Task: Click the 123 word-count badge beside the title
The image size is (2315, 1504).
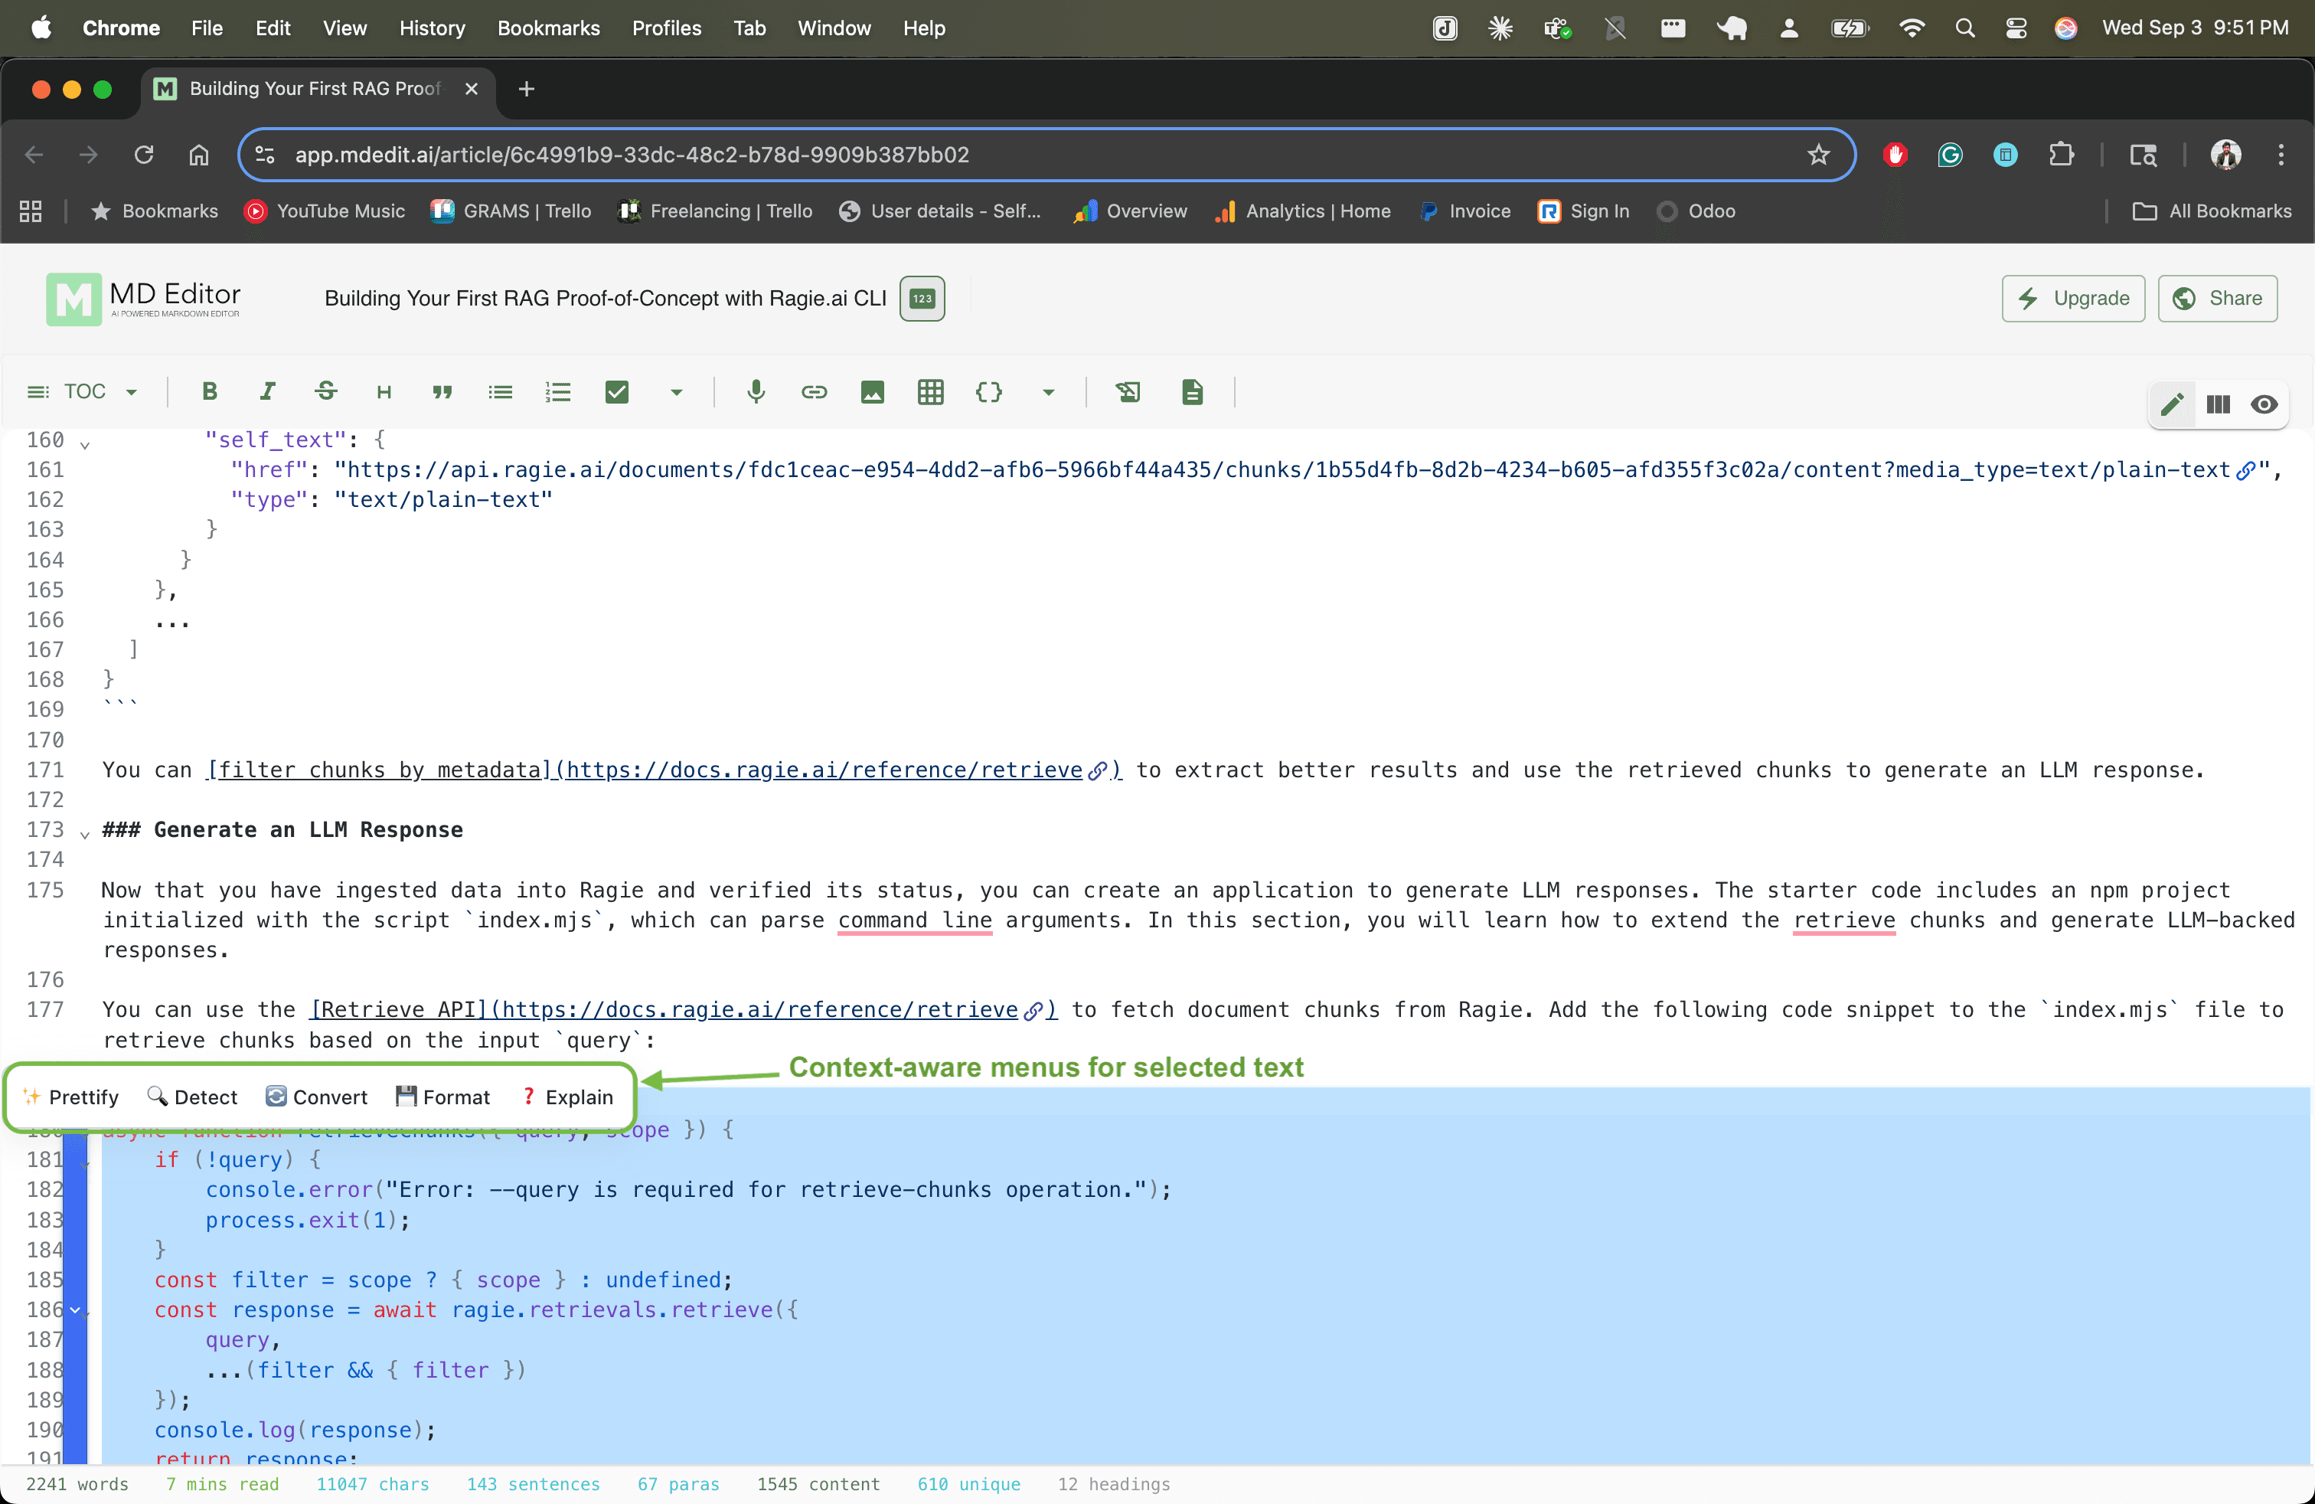Action: 920,299
